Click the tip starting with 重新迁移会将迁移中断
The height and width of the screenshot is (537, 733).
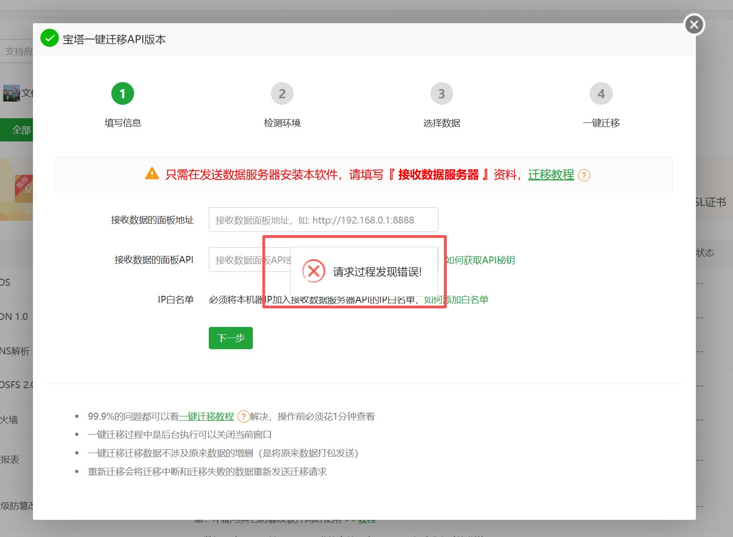(x=207, y=472)
